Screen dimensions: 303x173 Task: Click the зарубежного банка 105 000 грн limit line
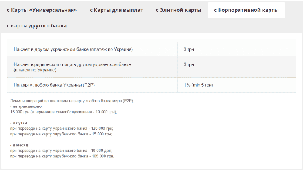[x=62, y=156]
